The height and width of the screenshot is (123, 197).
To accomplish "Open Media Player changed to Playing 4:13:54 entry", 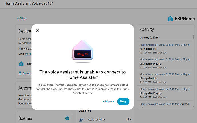I will point(165,93).
